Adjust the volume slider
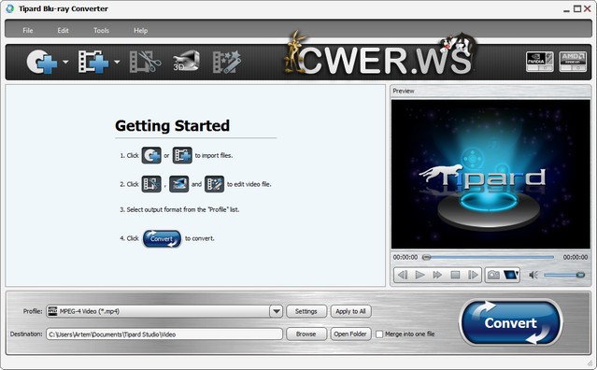Image resolution: width=597 pixels, height=370 pixels. [564, 275]
